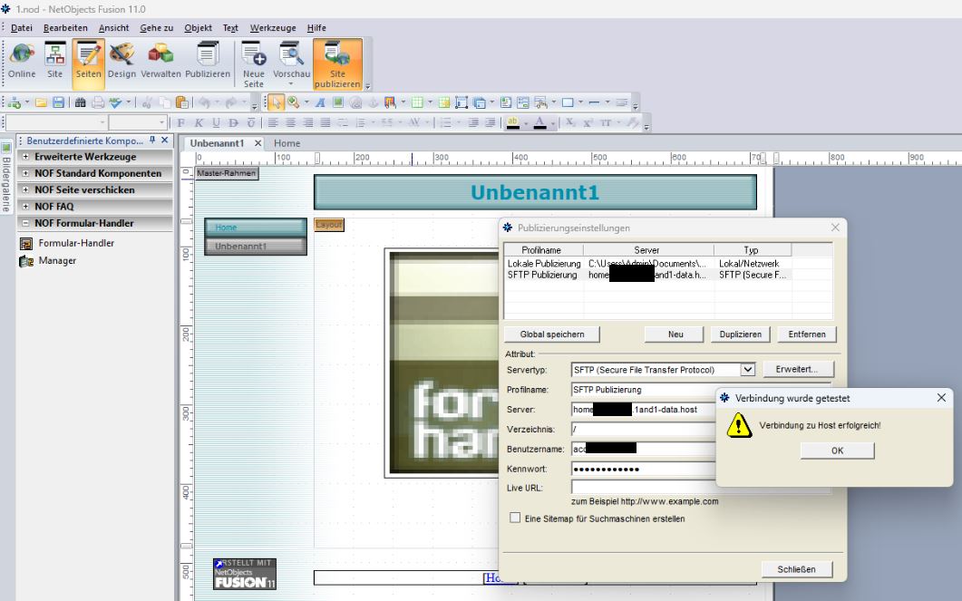Open the Werkzeuge menu
962x601 pixels.
272,27
